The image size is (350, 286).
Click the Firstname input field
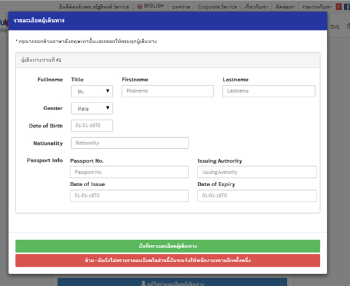pyautogui.click(x=168, y=91)
